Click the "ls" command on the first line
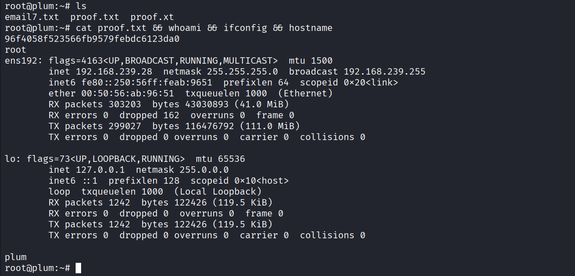Image resolution: width=575 pixels, height=276 pixels. (81, 6)
